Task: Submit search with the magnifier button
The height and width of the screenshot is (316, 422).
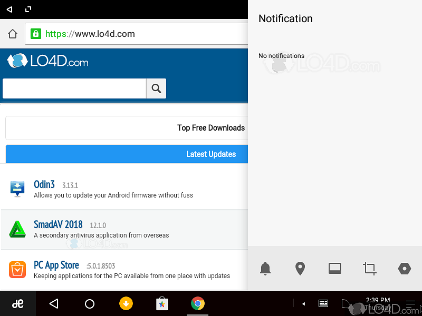Action: pyautogui.click(x=156, y=88)
